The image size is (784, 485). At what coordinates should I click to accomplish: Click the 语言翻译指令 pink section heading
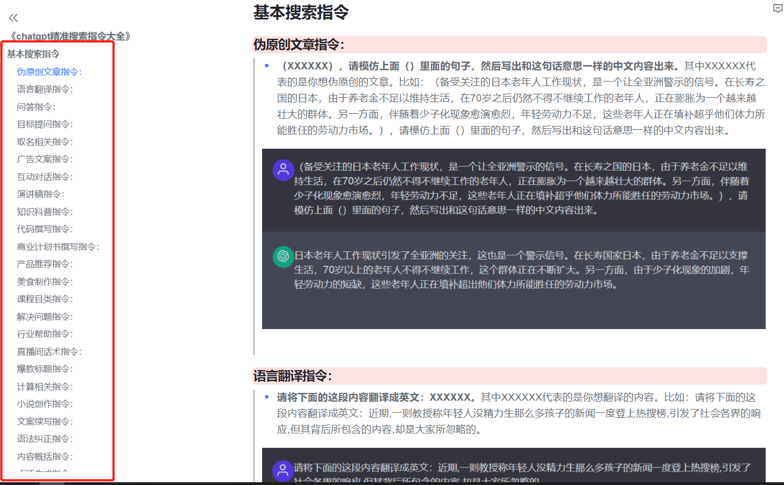pos(293,376)
